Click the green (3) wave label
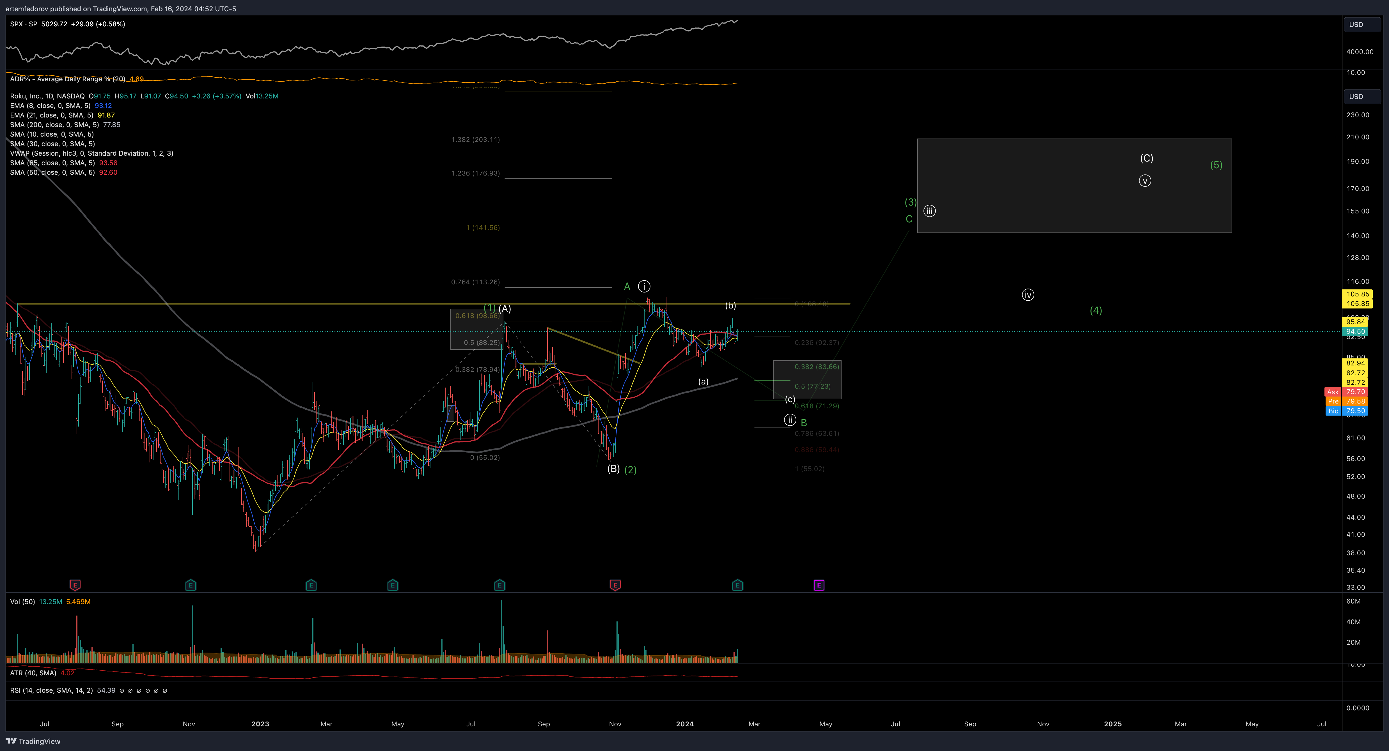The image size is (1389, 751). [x=911, y=202]
